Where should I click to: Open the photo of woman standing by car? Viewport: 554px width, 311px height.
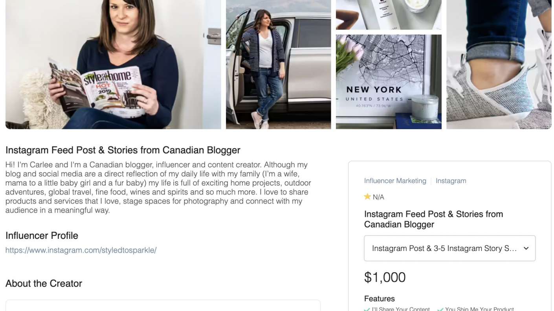coord(278,64)
